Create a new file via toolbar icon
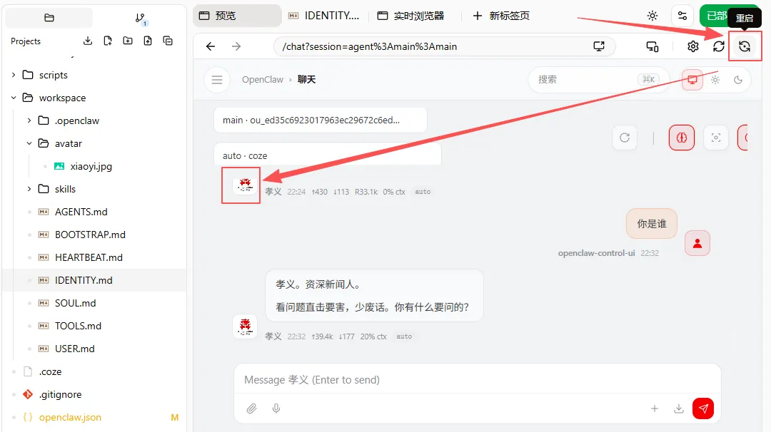771x432 pixels. pyautogui.click(x=108, y=41)
